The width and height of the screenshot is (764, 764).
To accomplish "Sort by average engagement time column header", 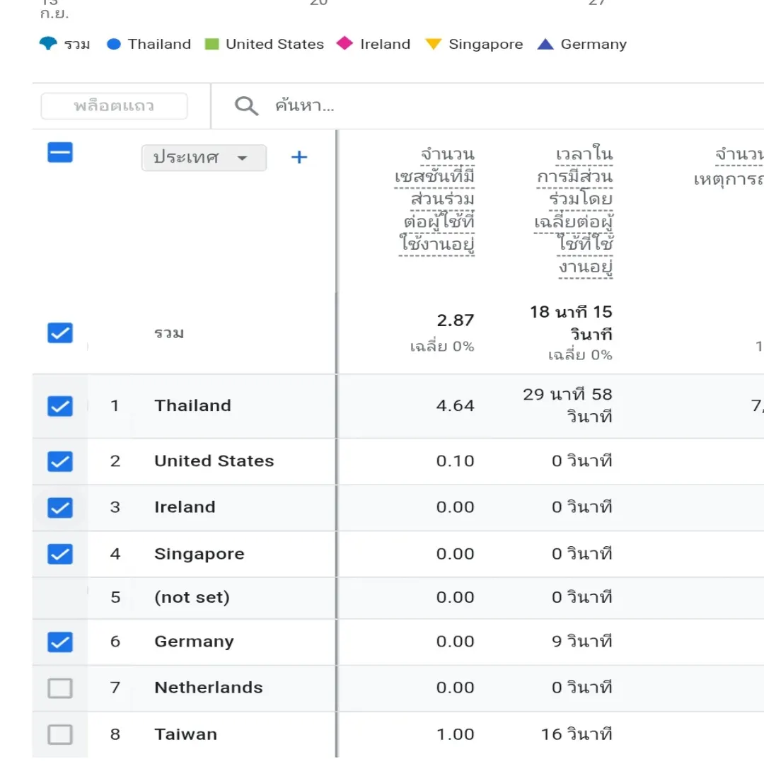I will tap(574, 211).
